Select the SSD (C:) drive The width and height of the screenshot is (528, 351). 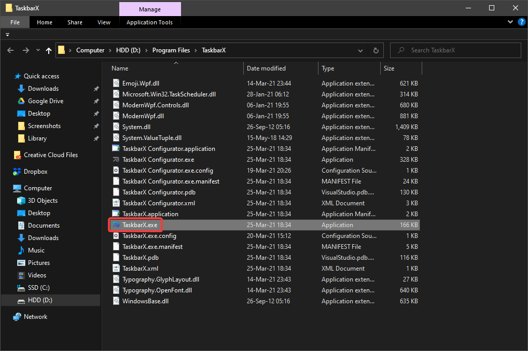(39, 288)
